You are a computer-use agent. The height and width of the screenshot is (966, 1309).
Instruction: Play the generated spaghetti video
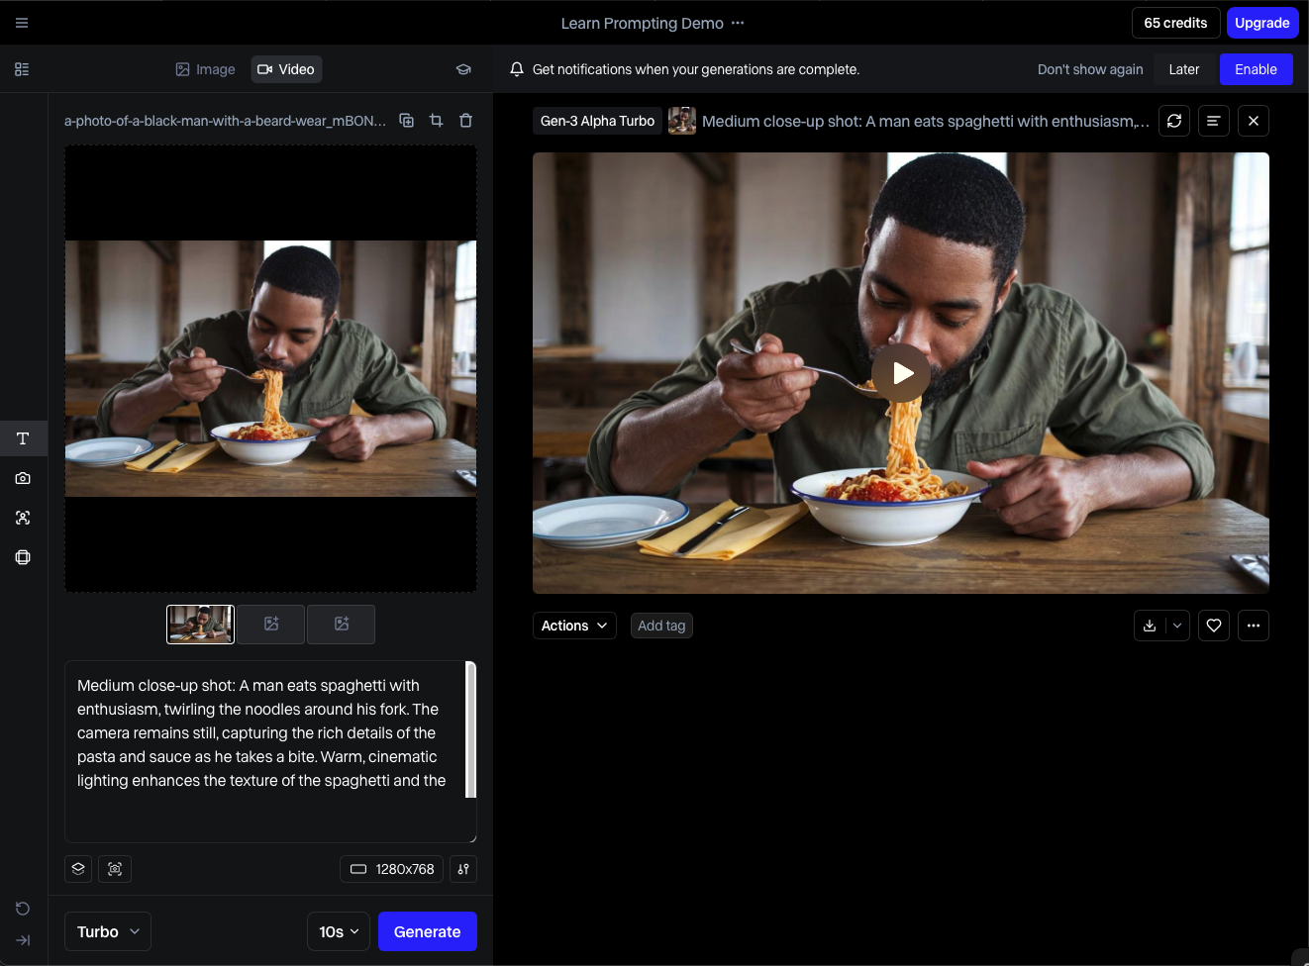(900, 373)
